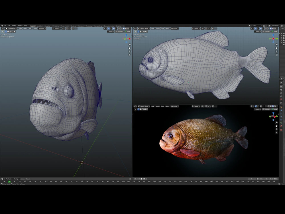Click jump to start playback icon
The height and width of the screenshot is (214, 285).
(x=135, y=179)
